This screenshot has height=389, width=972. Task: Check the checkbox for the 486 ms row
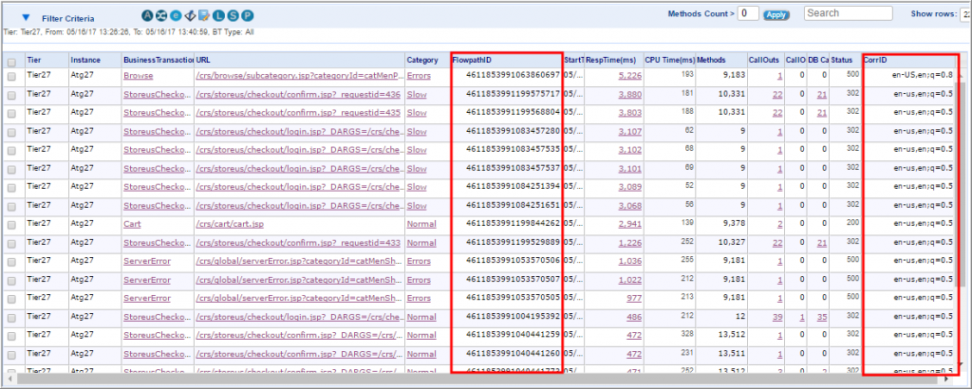11,319
